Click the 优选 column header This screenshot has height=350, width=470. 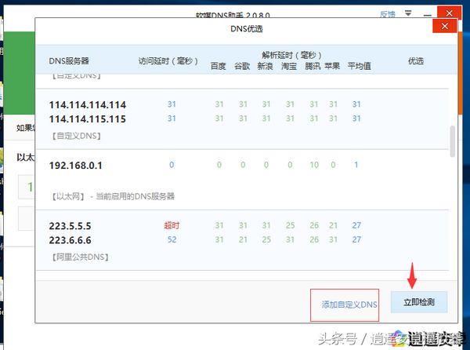tap(416, 61)
